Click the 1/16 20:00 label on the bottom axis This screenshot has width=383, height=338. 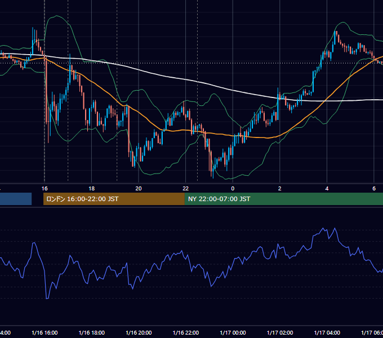(139, 332)
